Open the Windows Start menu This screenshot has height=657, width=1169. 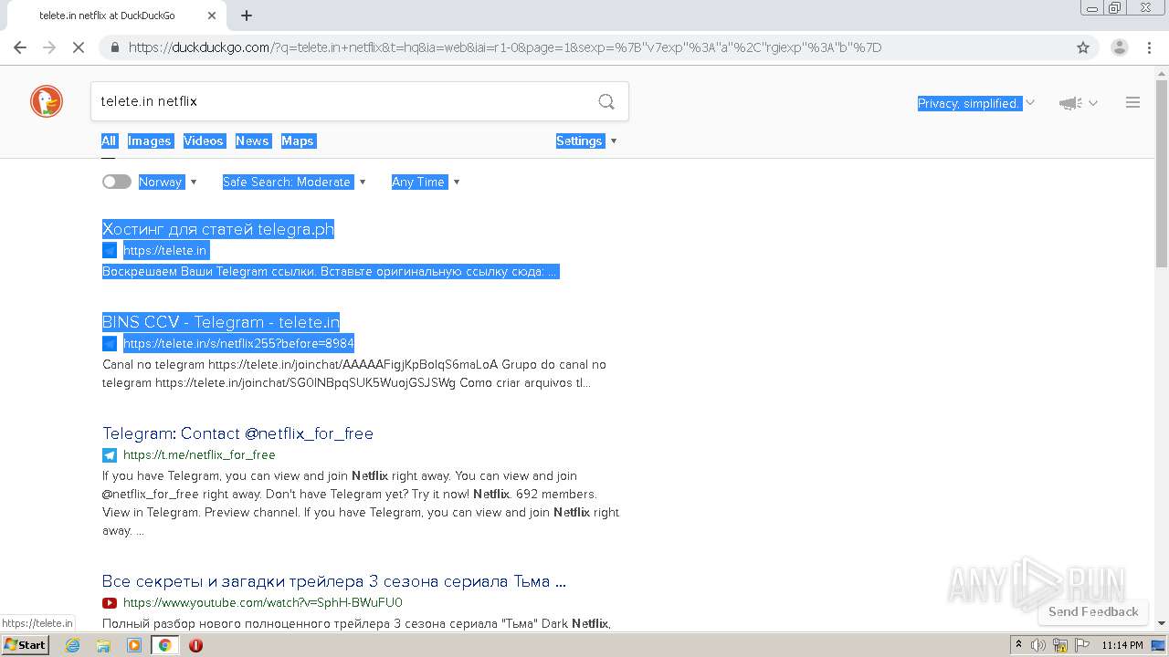click(x=26, y=645)
